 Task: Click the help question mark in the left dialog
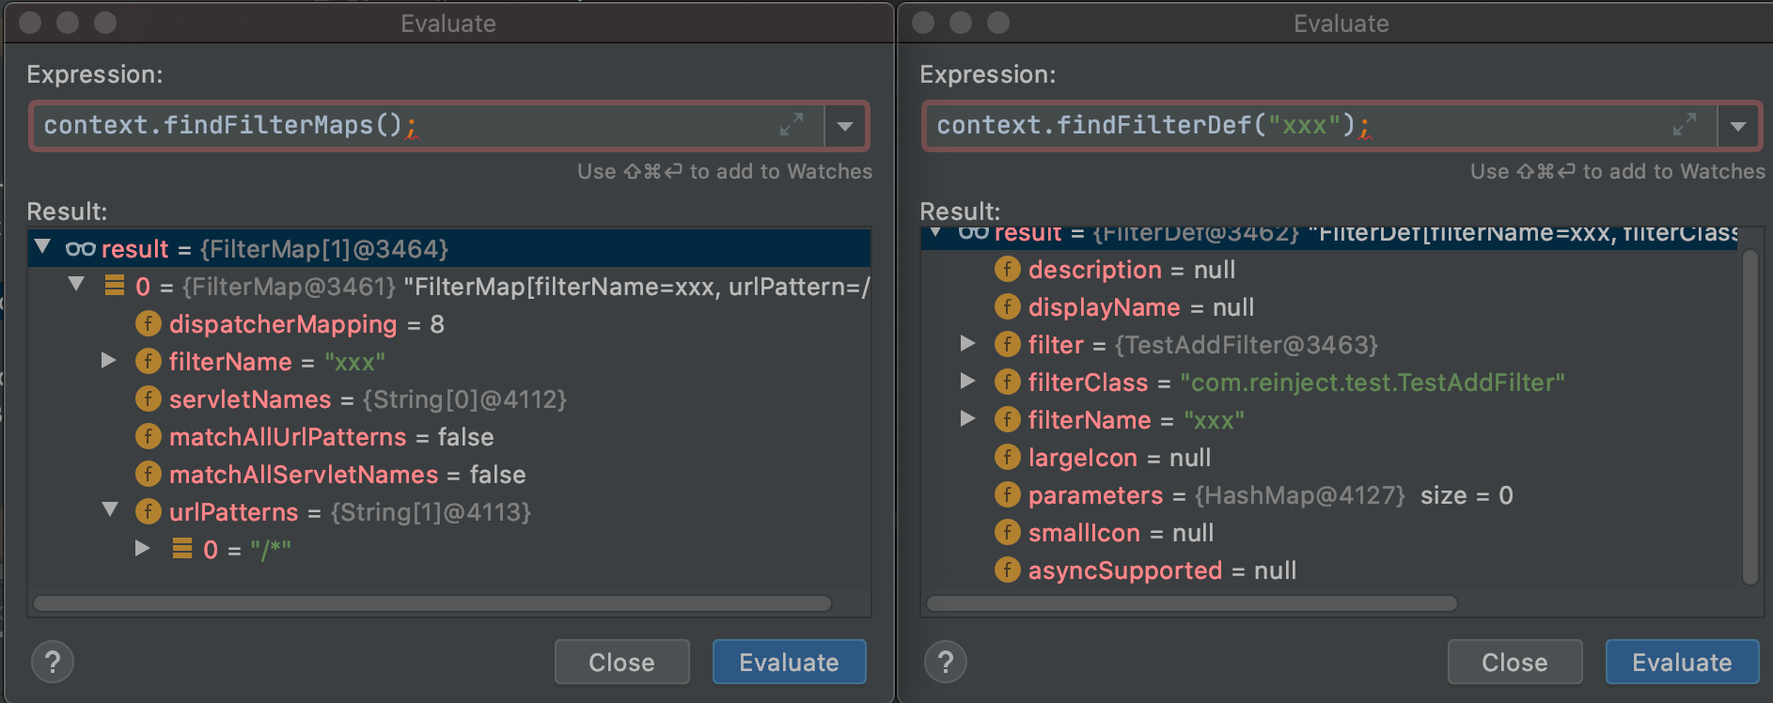click(53, 663)
